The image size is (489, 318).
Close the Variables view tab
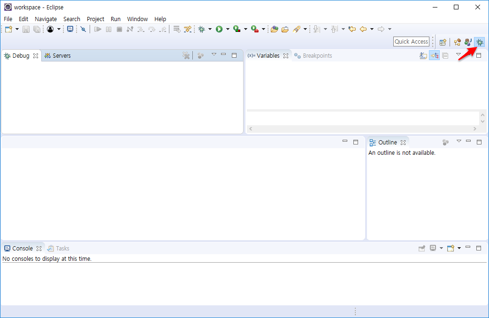tap(286, 56)
